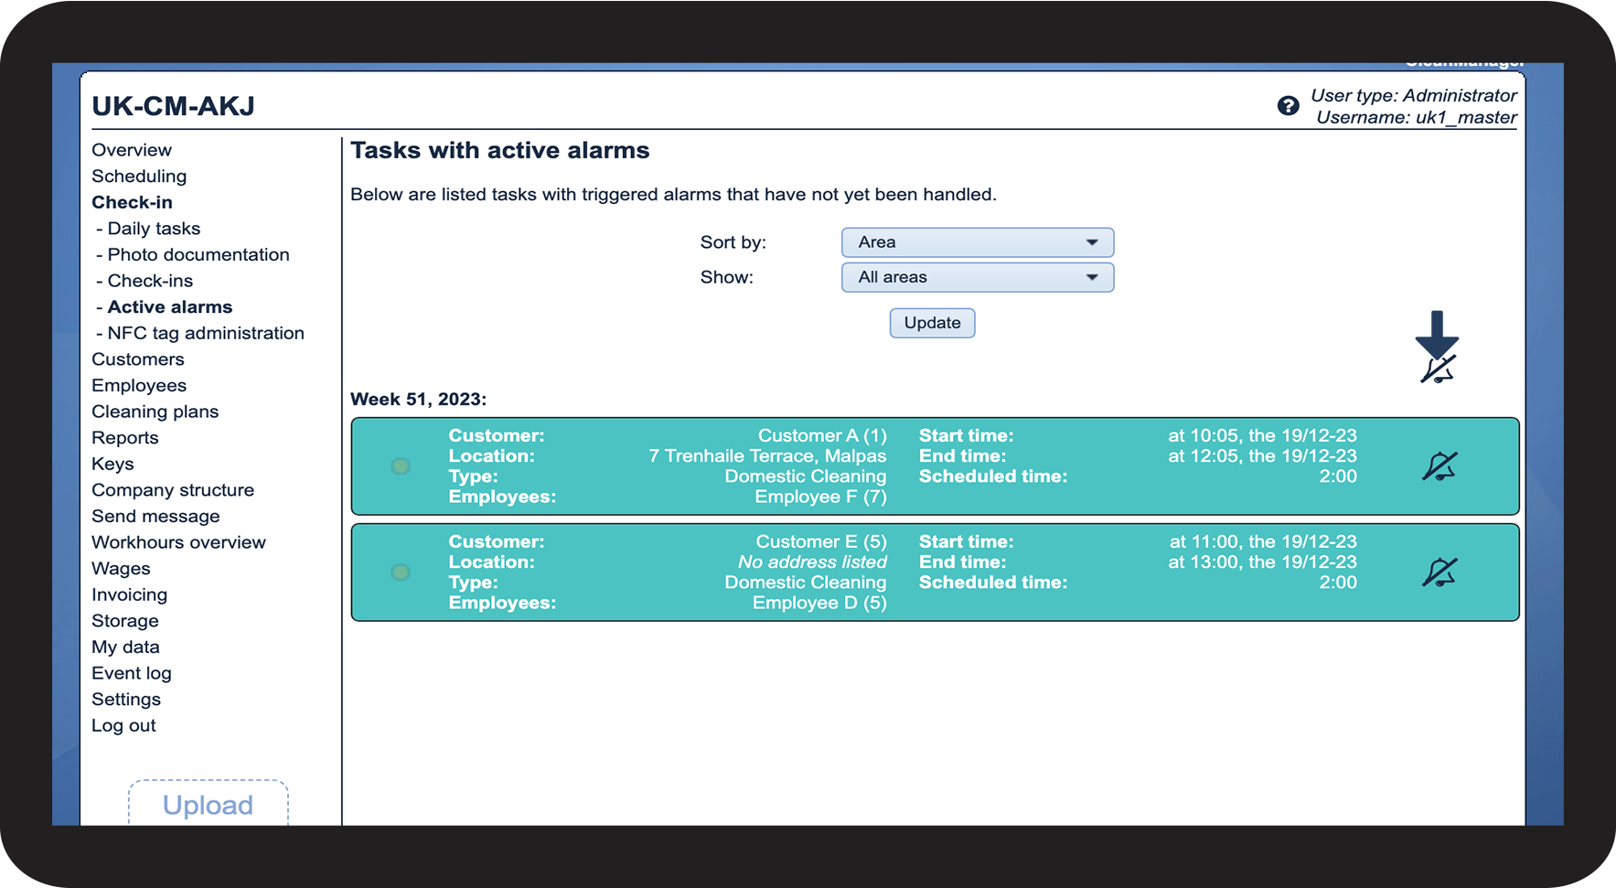Select Active alarms in the sidebar
Image resolution: width=1616 pixels, height=888 pixels.
[170, 307]
